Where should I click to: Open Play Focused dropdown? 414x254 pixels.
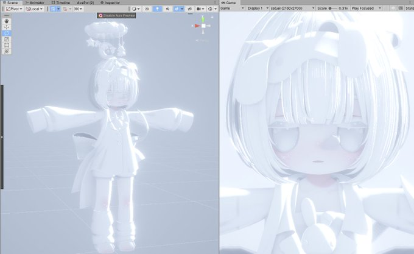tap(367, 8)
